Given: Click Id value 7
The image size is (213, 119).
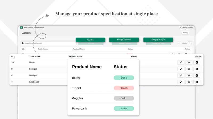Looking at the screenshot, I should click(x=12, y=82).
